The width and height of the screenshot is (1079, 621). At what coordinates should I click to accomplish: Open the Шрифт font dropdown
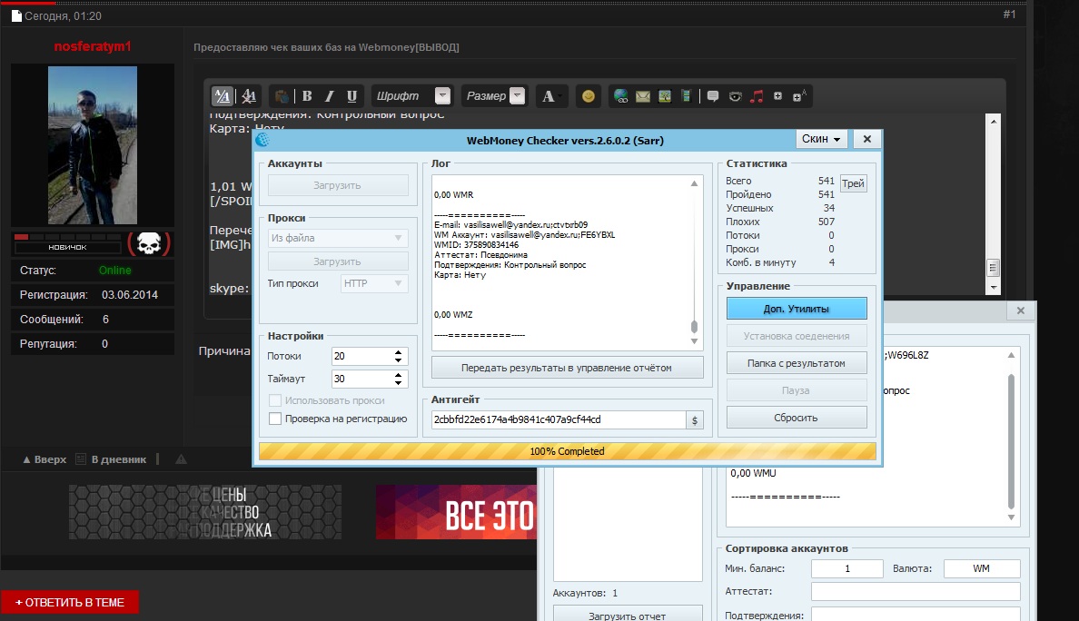click(443, 96)
